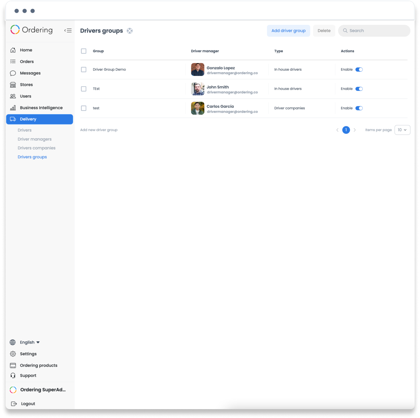The height and width of the screenshot is (418, 420).
Task: Open Carlos García's avatar photo
Action: coord(198,108)
